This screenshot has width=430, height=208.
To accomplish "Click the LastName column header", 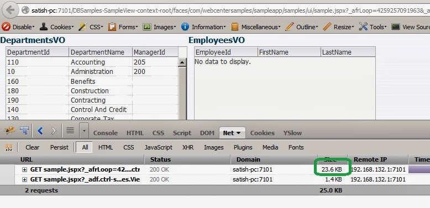I will 348,52.
